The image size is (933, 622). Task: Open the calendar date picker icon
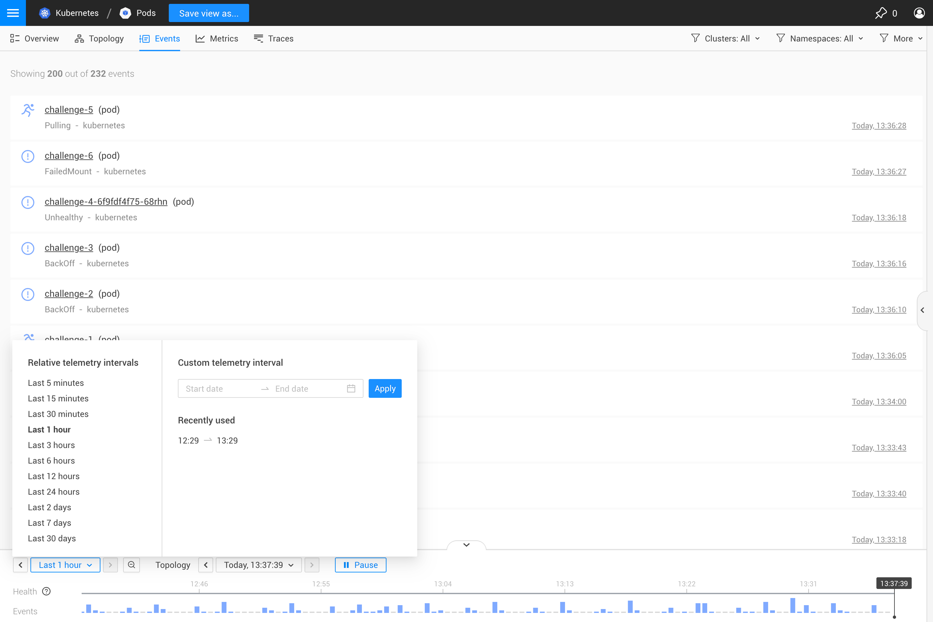coord(351,388)
